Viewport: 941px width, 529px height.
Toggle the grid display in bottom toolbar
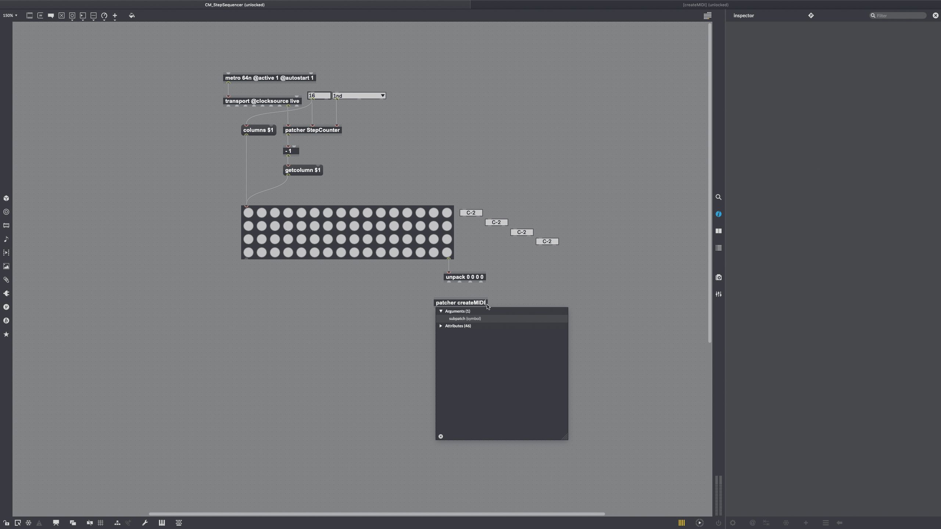(x=100, y=523)
